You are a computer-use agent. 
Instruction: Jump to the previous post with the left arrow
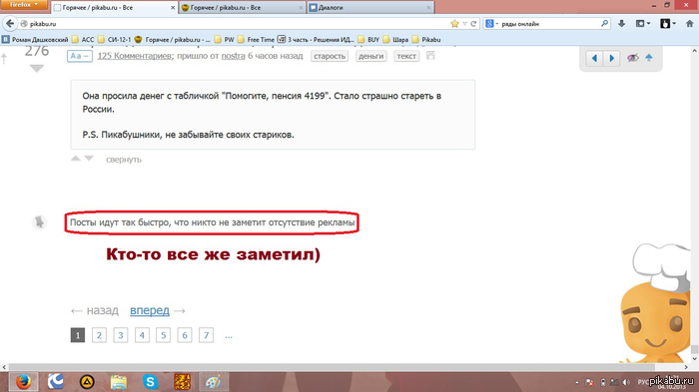(x=594, y=58)
